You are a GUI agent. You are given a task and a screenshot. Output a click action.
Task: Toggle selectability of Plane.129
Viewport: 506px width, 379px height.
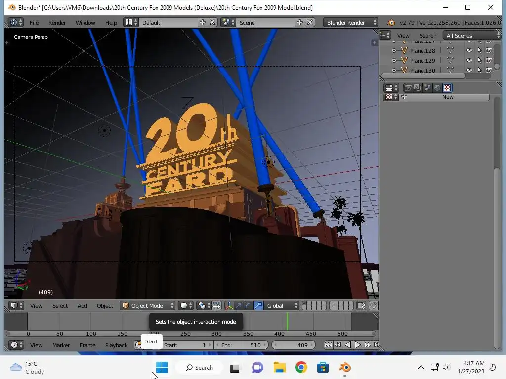tap(479, 60)
